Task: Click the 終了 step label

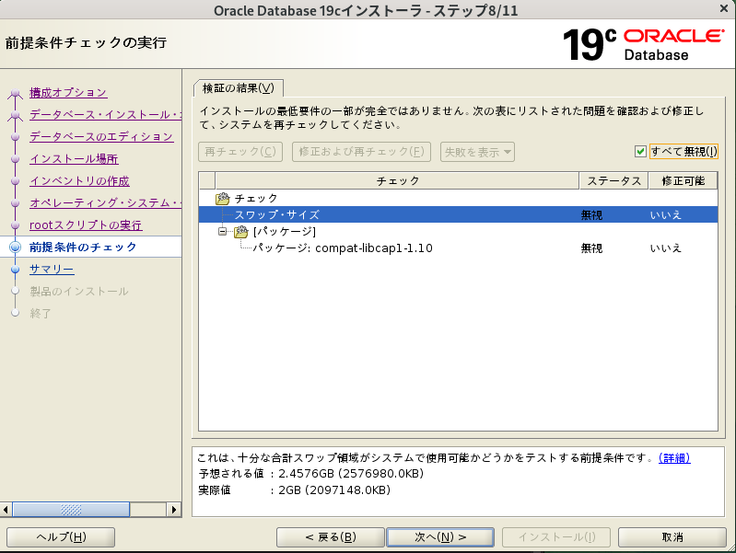Action: tap(41, 314)
